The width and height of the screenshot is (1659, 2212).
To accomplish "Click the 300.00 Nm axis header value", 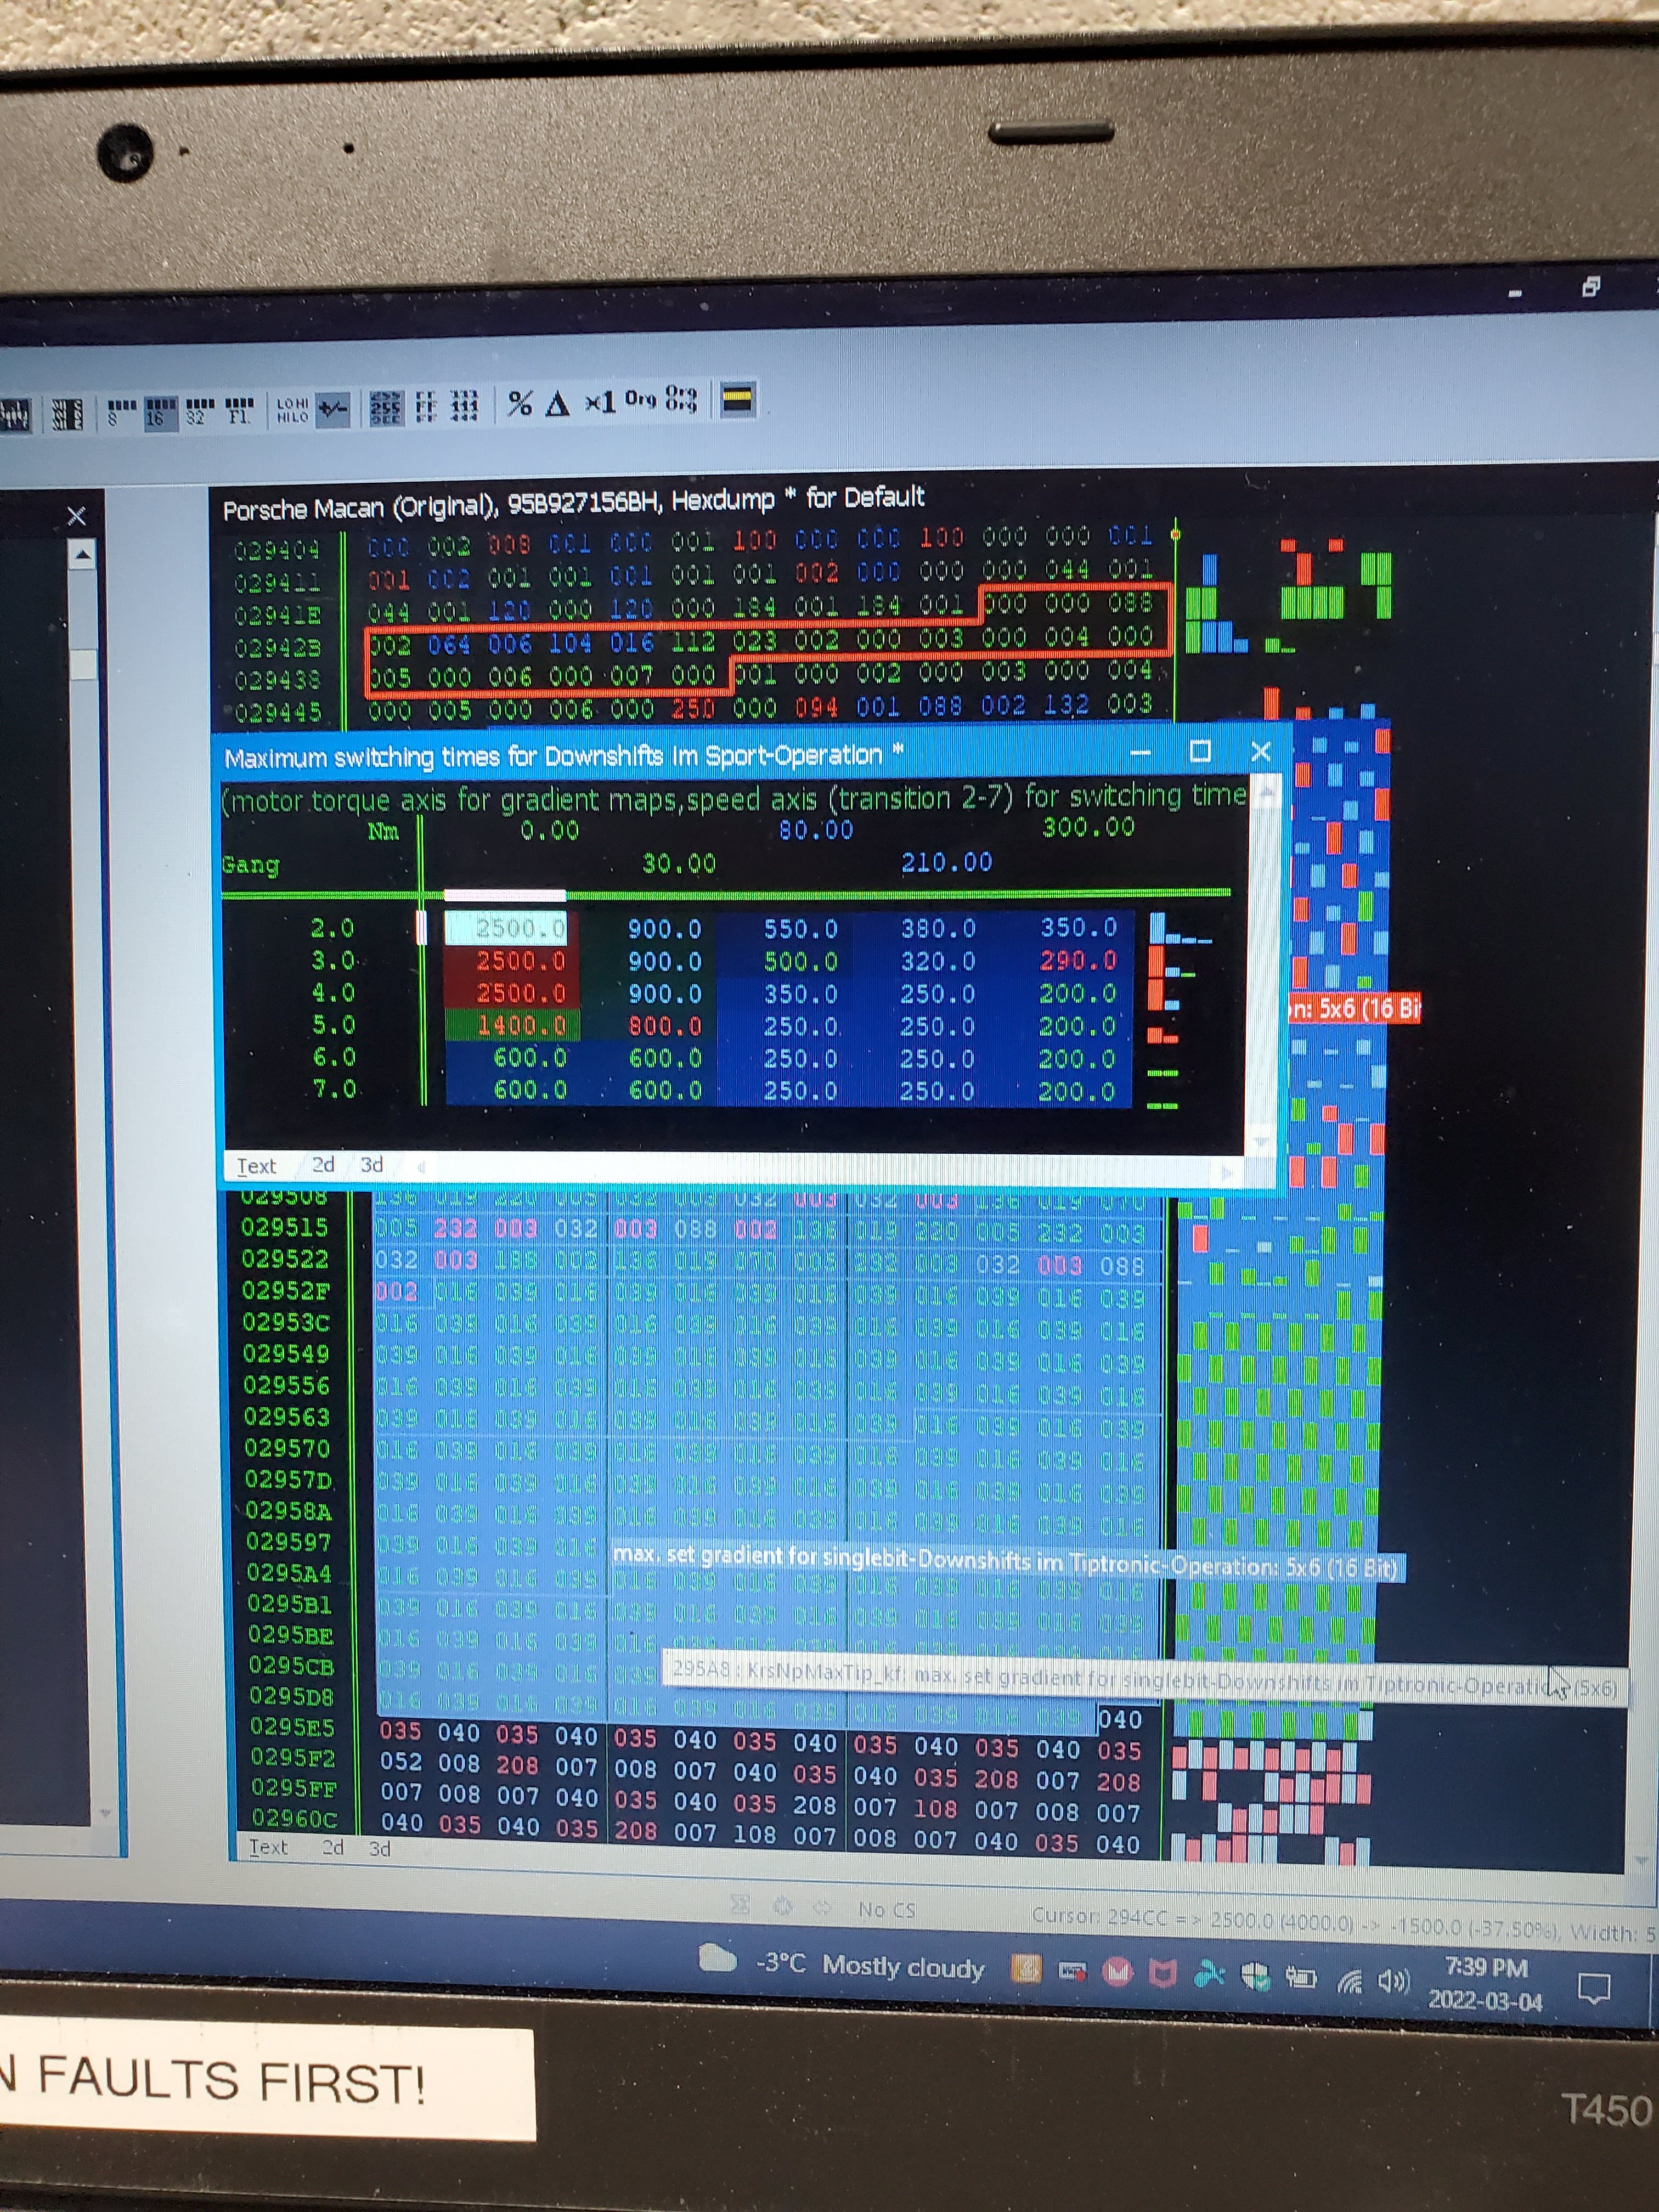I will point(1088,827).
